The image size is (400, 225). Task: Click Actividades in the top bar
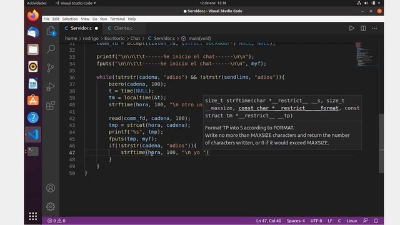tap(37, 3)
